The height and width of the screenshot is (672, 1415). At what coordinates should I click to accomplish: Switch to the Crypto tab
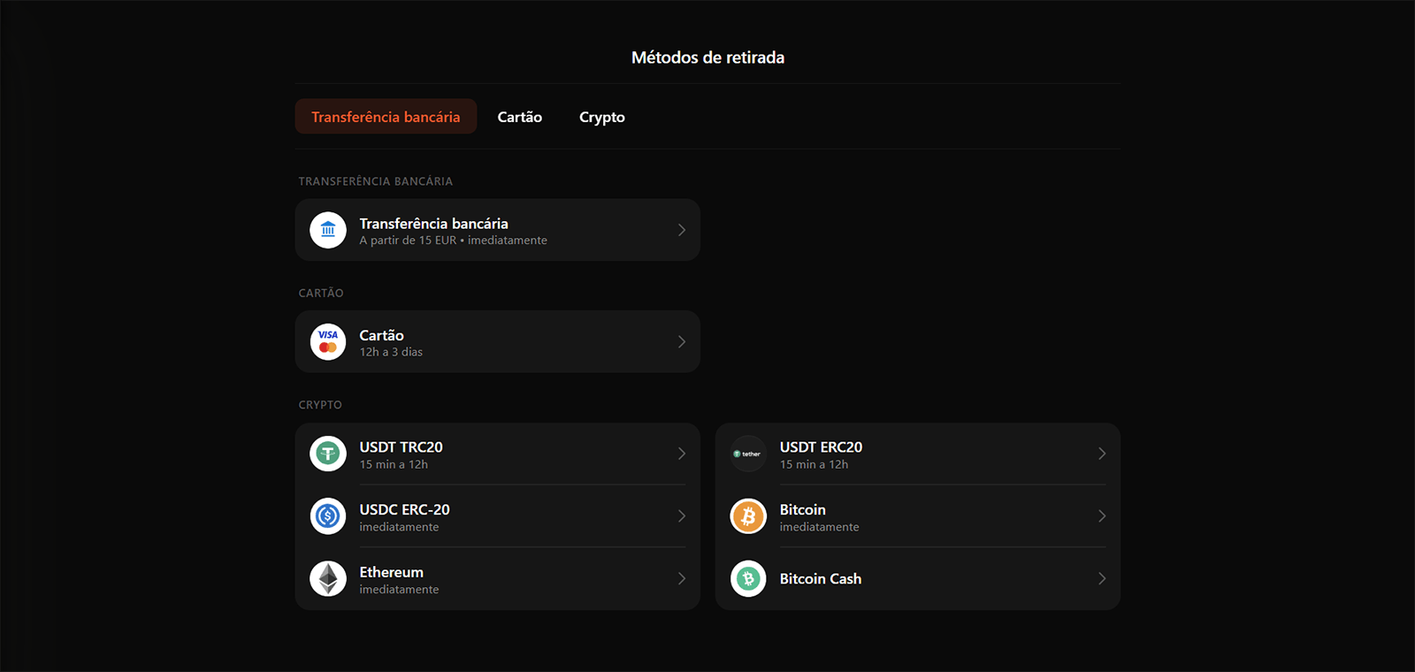[x=602, y=117]
